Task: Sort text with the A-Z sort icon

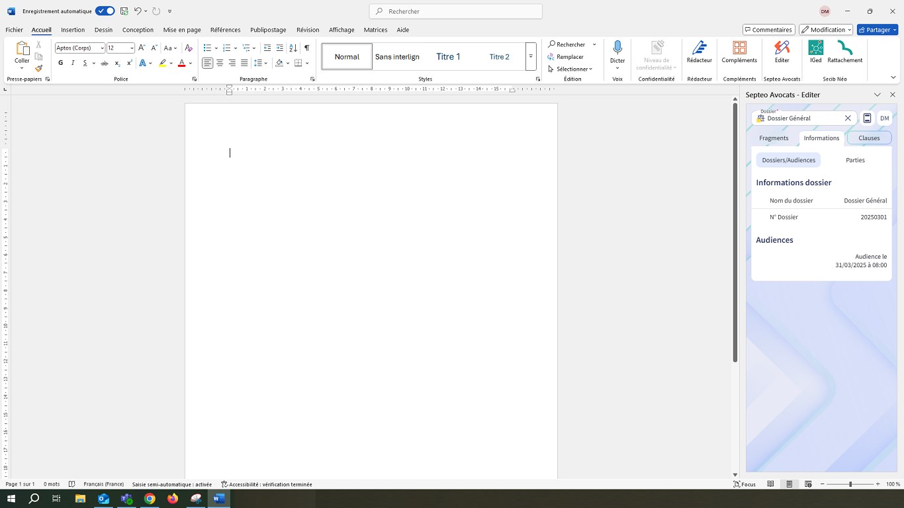Action: pyautogui.click(x=293, y=48)
